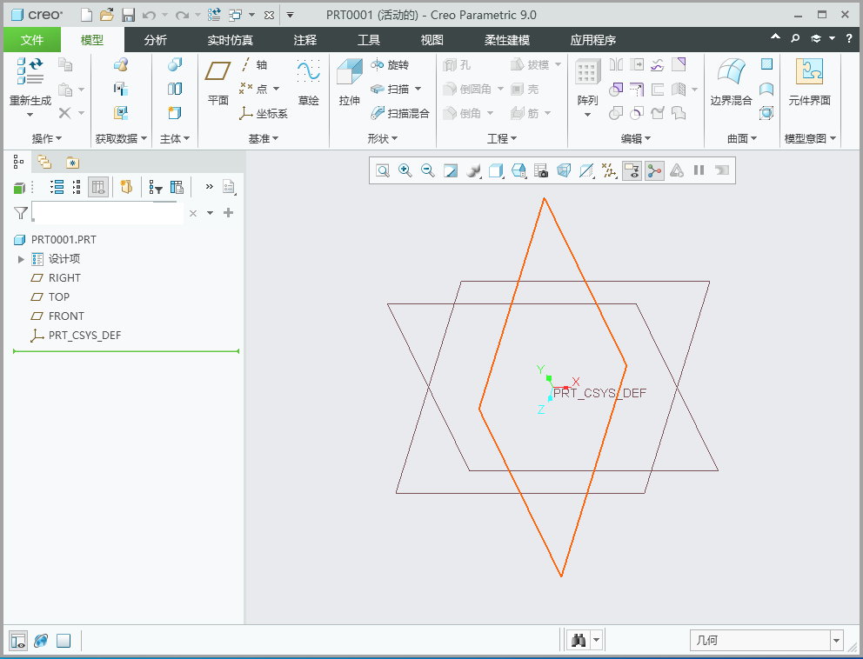Open the 操作 group dropdown
This screenshot has width=863, height=659.
[x=47, y=138]
